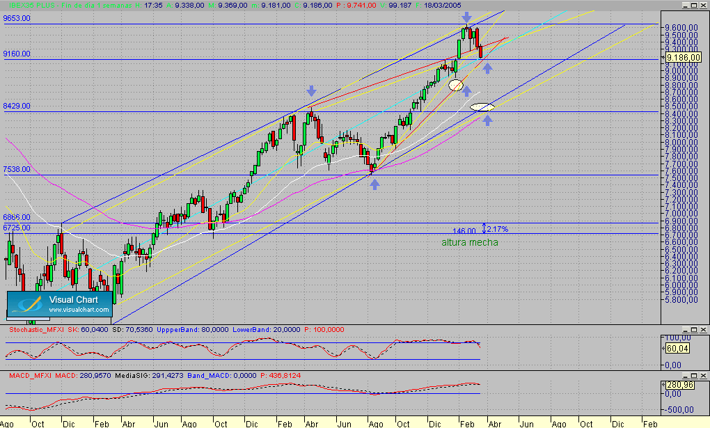Click the 2.17% measurement label
The image size is (710, 428).
pos(498,229)
